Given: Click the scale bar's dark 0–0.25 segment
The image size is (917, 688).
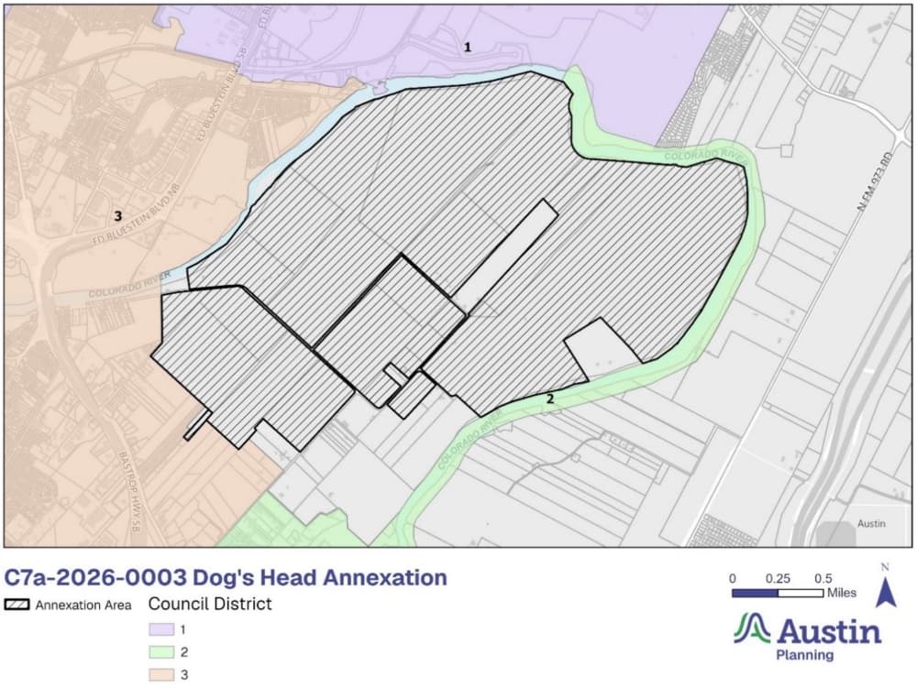Looking at the screenshot, I should (x=755, y=594).
